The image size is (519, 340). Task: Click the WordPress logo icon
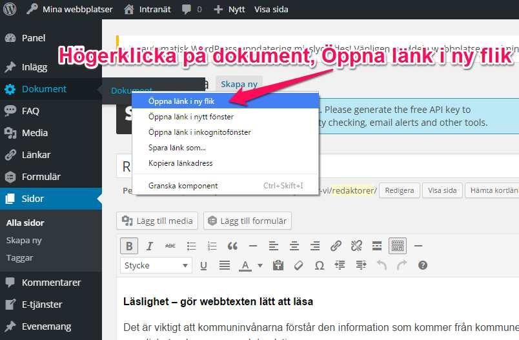click(x=10, y=9)
